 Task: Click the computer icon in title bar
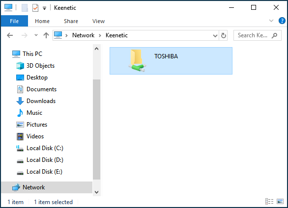click(8, 8)
